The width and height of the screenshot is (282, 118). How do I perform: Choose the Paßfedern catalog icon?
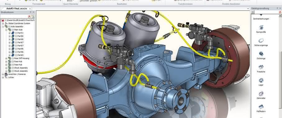261,107
